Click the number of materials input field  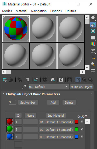(12, 102)
